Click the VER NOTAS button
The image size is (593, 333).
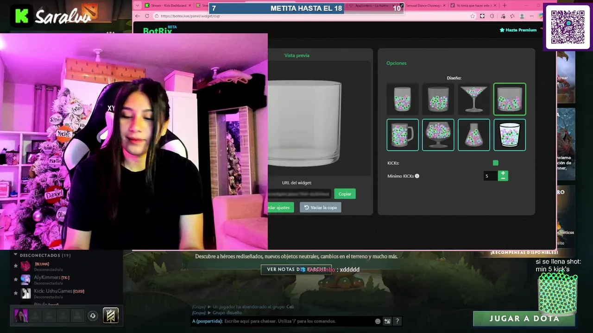(296, 270)
